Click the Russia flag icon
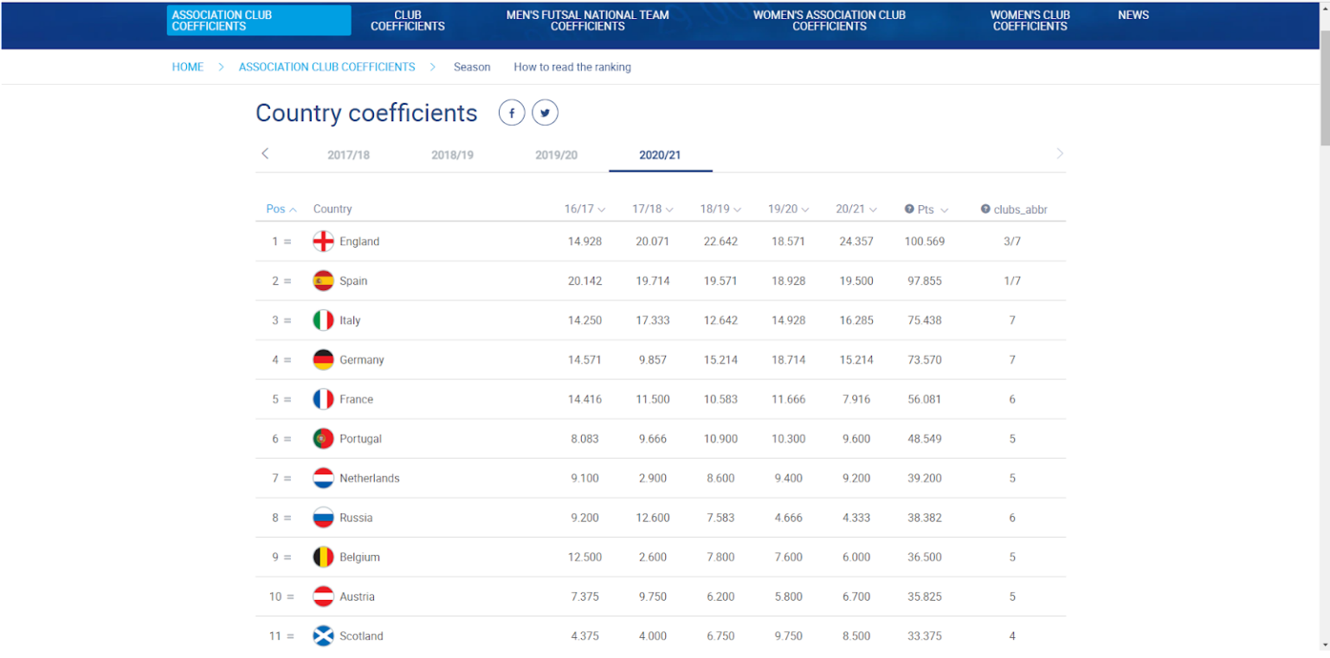 click(323, 518)
